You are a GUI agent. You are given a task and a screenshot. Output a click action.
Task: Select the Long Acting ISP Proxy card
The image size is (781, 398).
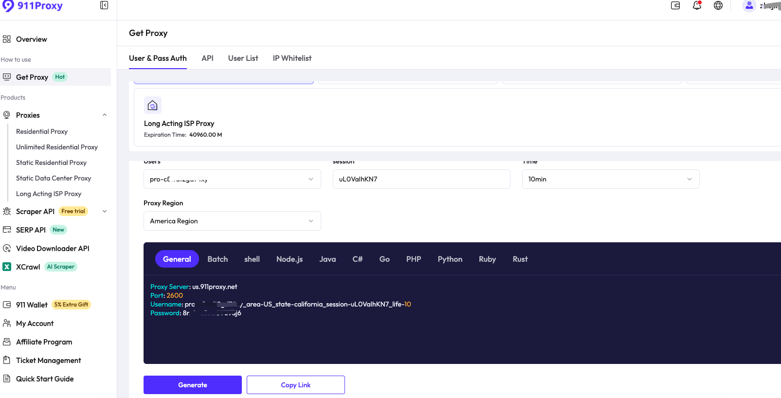point(457,117)
